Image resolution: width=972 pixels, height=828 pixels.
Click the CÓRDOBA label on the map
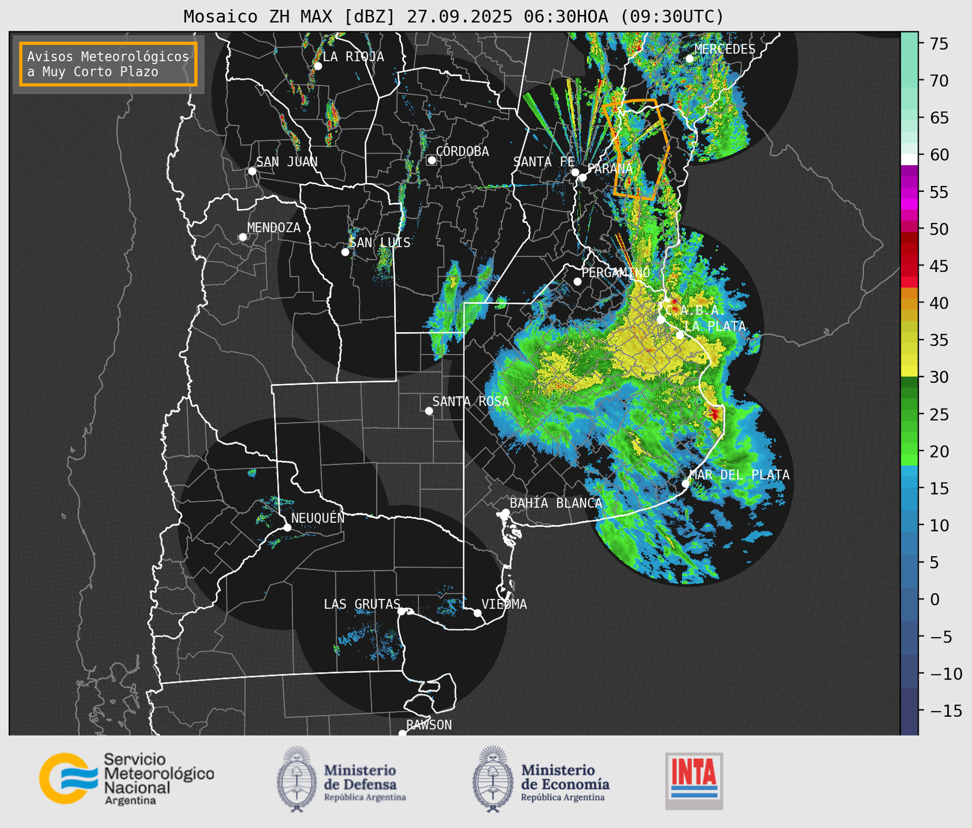(462, 151)
